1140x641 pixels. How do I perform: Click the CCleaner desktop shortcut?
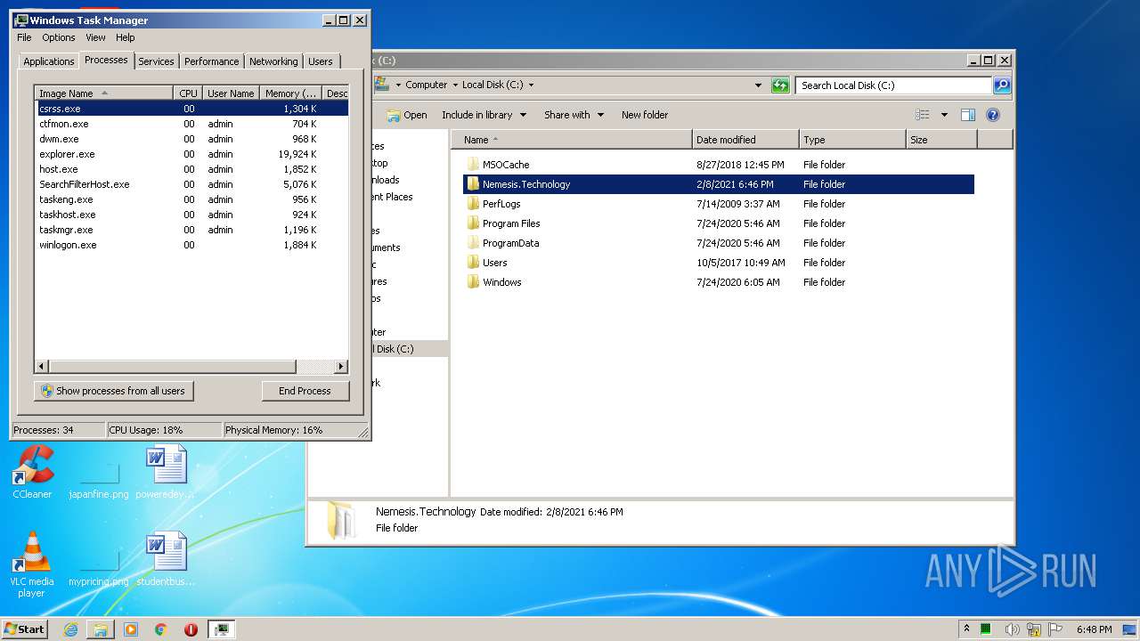[x=32, y=472]
